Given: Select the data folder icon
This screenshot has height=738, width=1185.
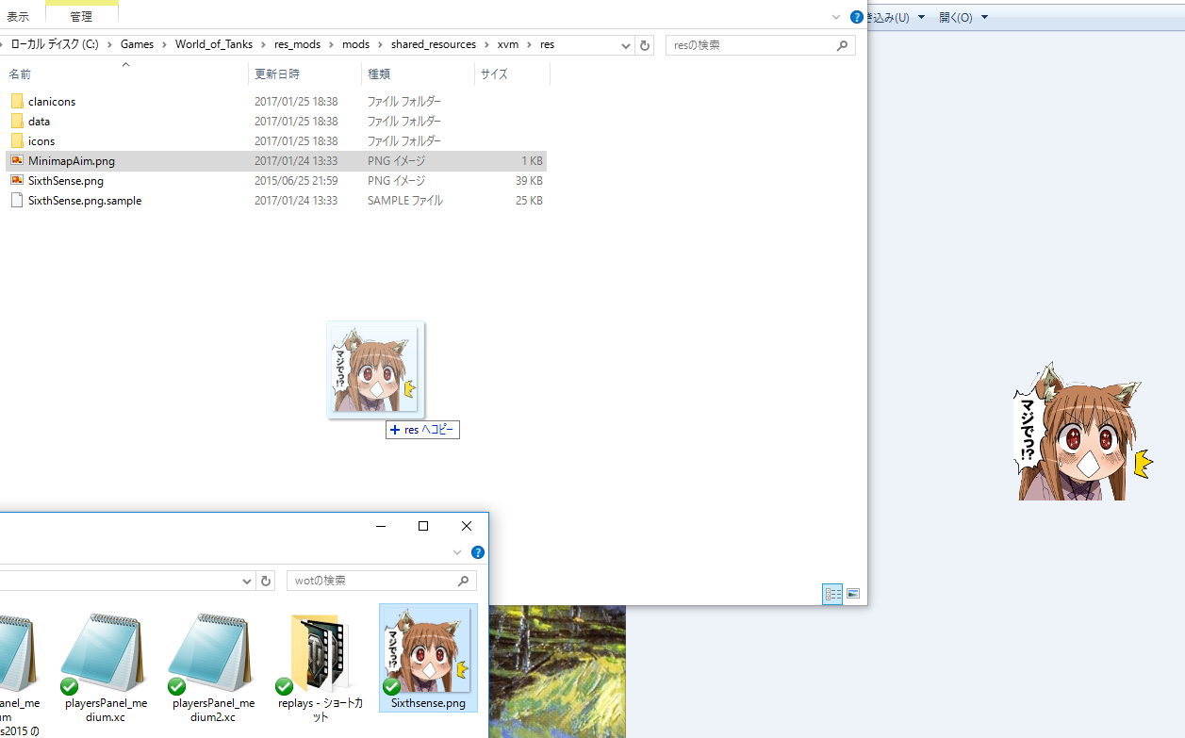Looking at the screenshot, I should pyautogui.click(x=17, y=121).
